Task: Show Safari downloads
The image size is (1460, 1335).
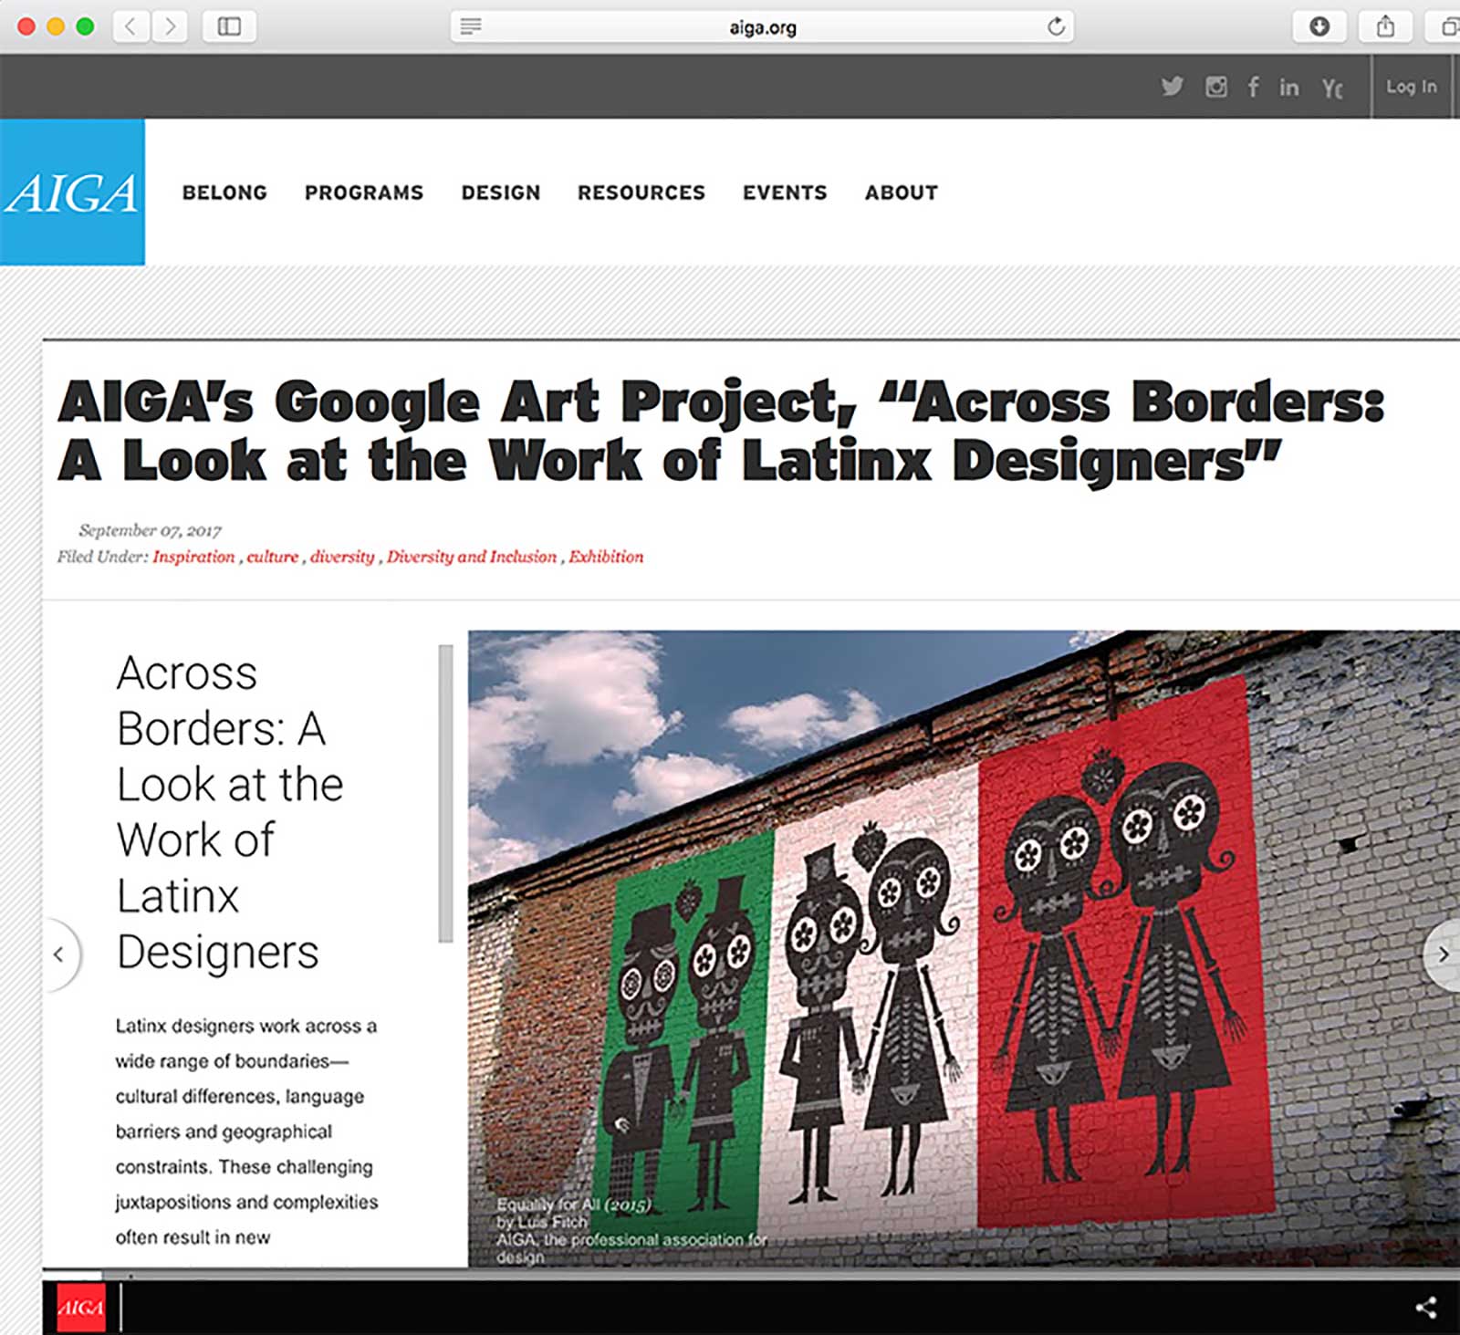Action: [x=1319, y=26]
